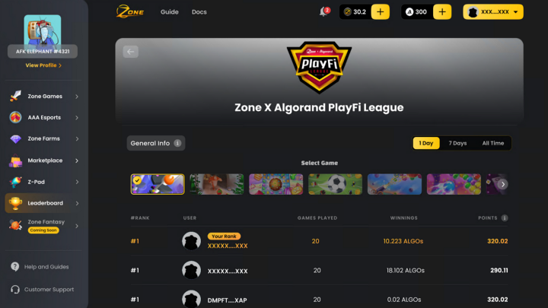Click the Points column info icon
The image size is (548, 308).
point(505,218)
